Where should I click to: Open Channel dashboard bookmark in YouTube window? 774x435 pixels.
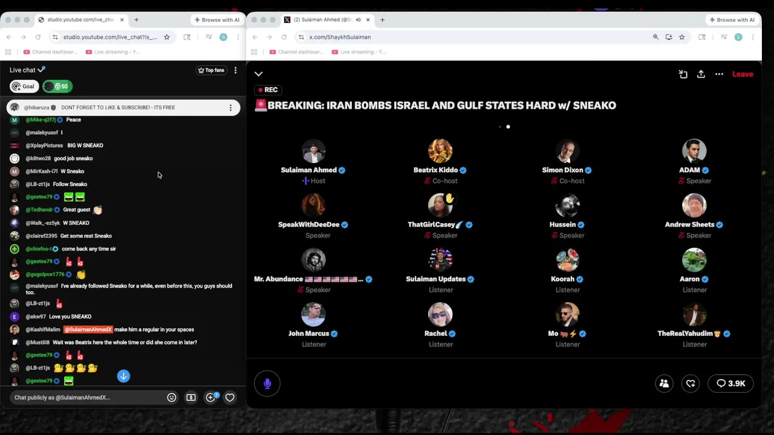coord(50,52)
